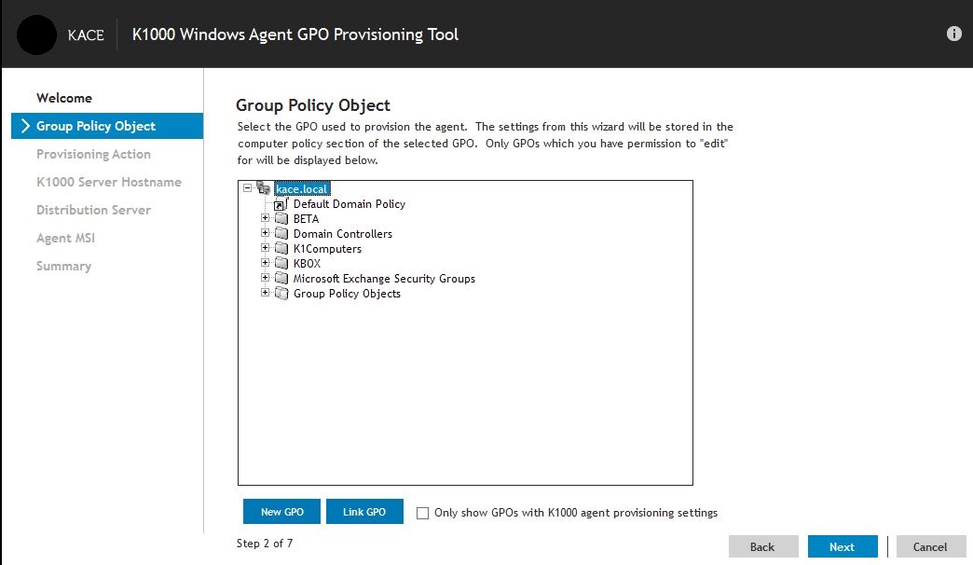
Task: Collapse the kace.local root node
Action: [245, 187]
